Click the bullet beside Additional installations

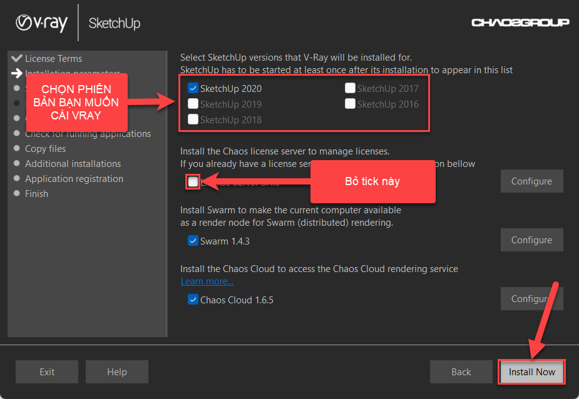17,163
